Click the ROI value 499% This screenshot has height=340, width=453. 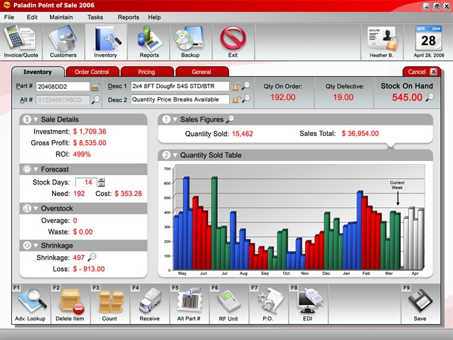tap(82, 154)
